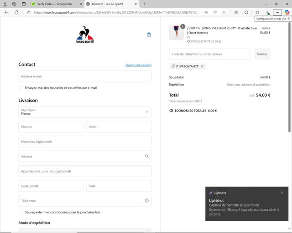
Task: Click the Le Coq Sportif logo
Action: click(x=85, y=35)
